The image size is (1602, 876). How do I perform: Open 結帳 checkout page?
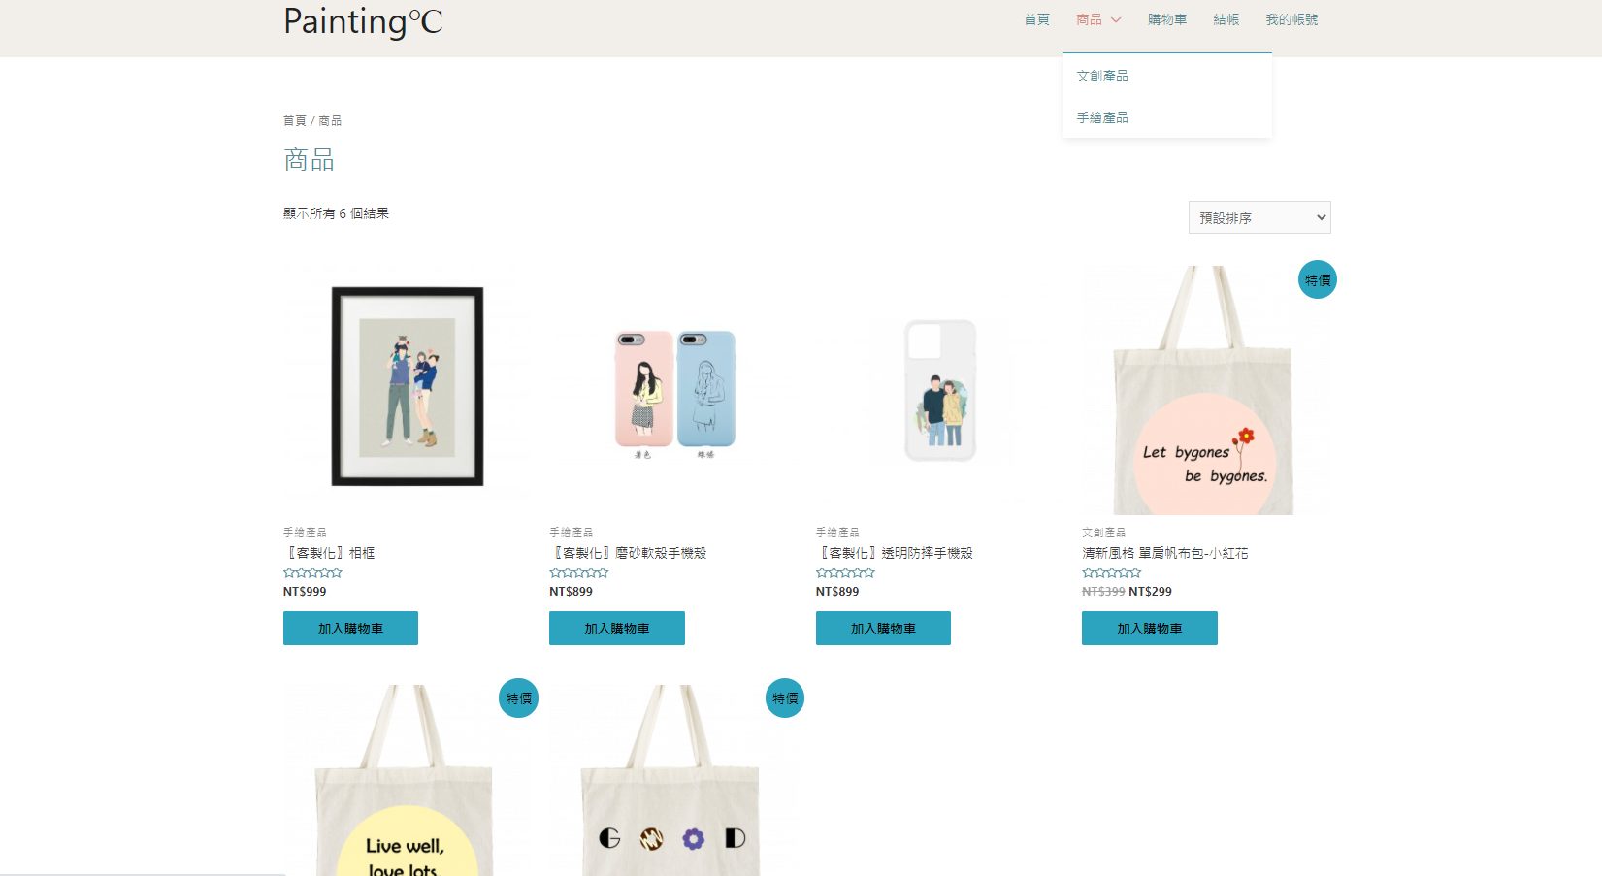click(x=1226, y=19)
